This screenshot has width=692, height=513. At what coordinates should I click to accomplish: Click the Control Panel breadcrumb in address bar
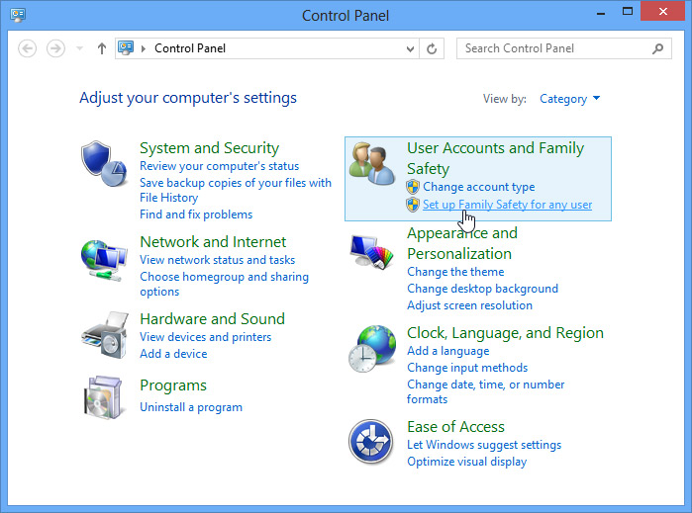(190, 48)
